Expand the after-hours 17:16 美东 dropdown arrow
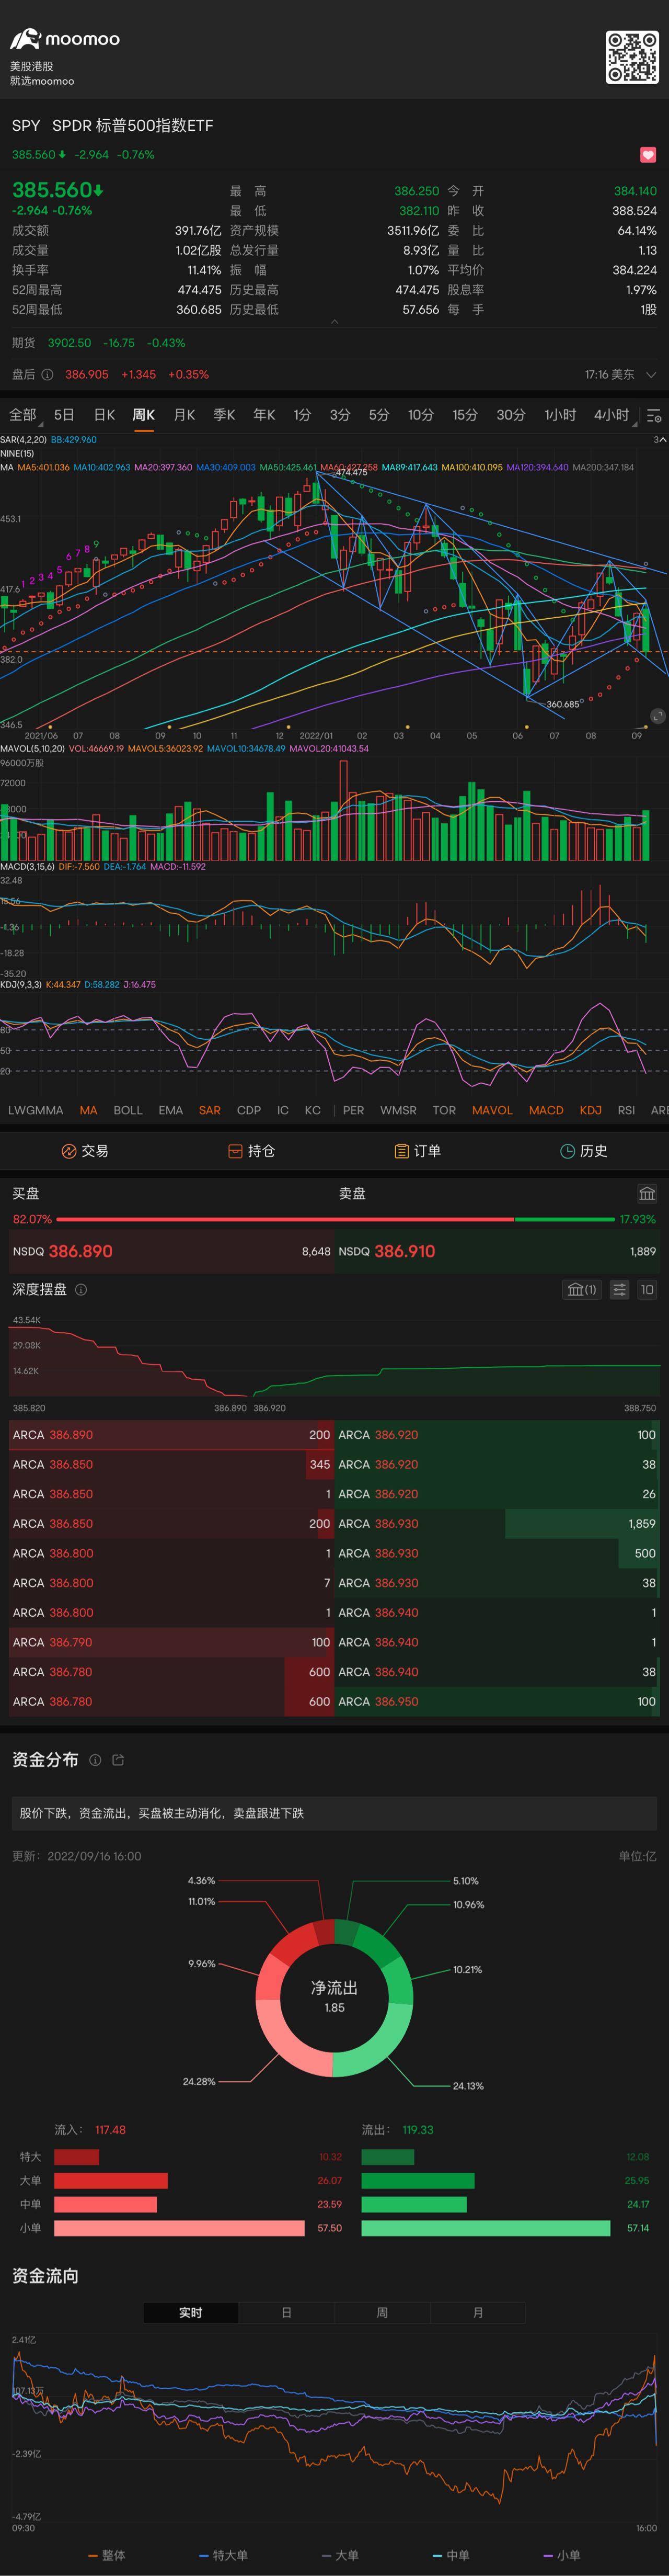This screenshot has width=669, height=2576. click(651, 375)
